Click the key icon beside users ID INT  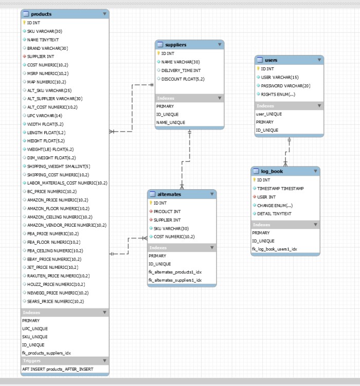(x=258, y=69)
